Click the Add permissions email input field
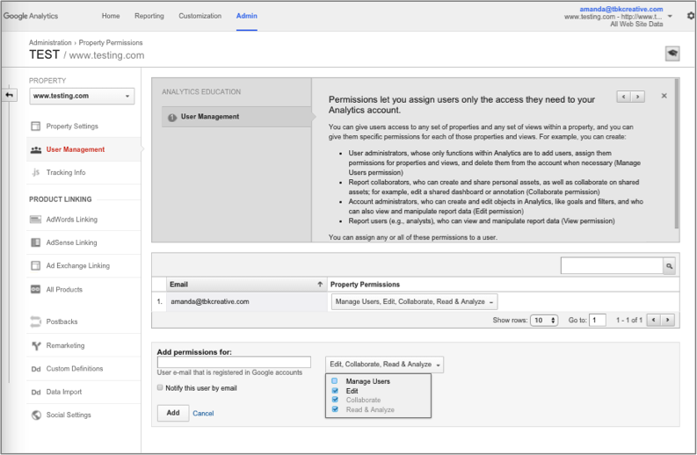The width and height of the screenshot is (697, 455). pos(234,362)
